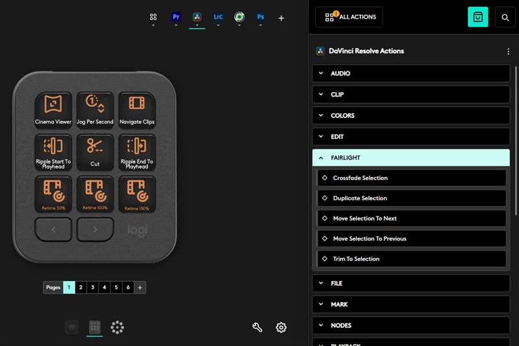Go to page 5
The width and height of the screenshot is (519, 346).
coord(116,287)
